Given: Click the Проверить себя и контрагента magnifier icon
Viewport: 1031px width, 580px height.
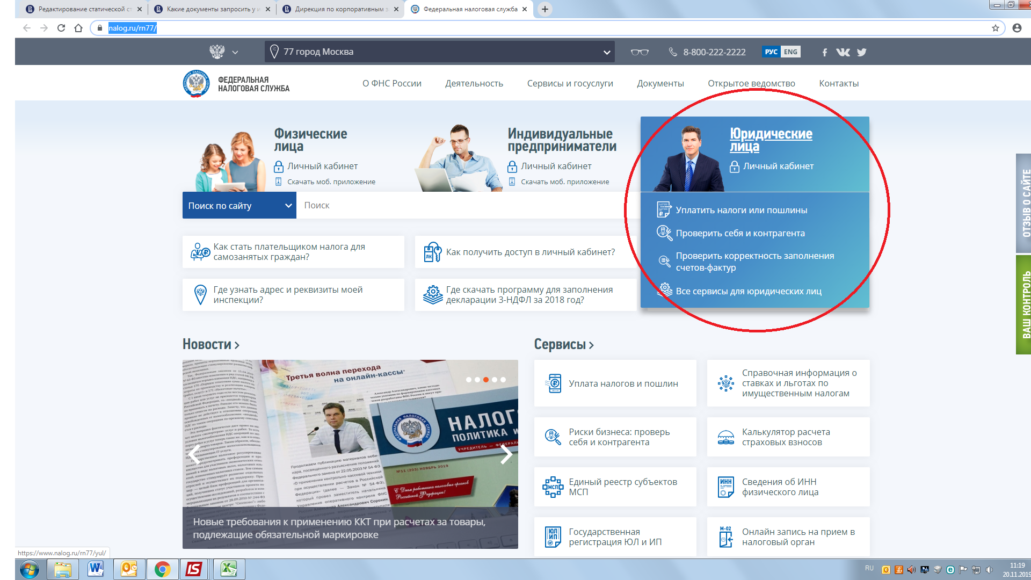Looking at the screenshot, I should [664, 233].
